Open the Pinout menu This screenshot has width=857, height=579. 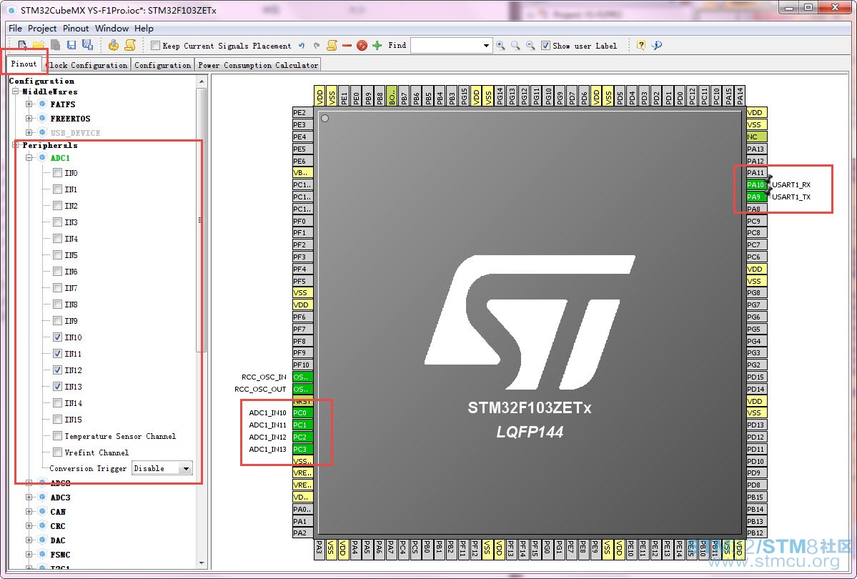coord(76,29)
